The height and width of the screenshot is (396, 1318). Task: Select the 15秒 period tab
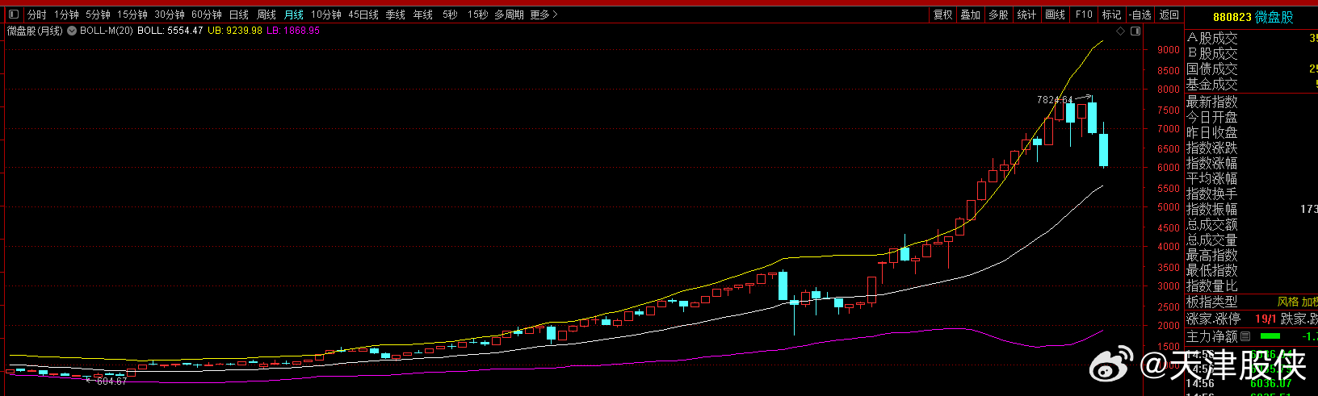pos(477,15)
